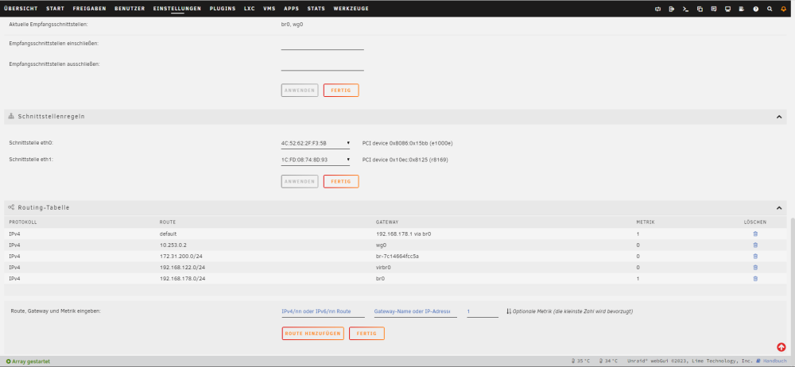Open the LXC menu item

pos(250,9)
